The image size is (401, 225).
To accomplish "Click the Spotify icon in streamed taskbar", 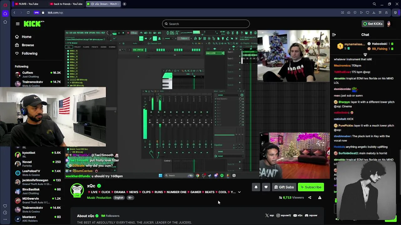I will [x=222, y=176].
